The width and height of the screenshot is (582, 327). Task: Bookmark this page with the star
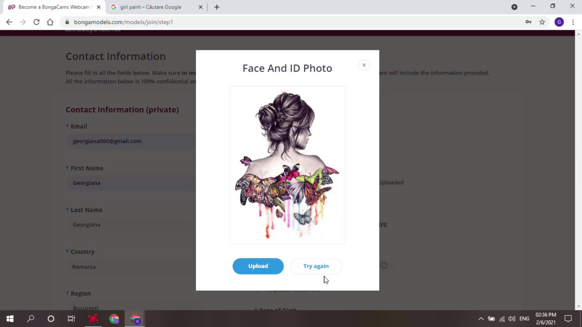click(x=542, y=22)
